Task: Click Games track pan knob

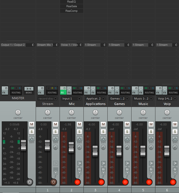Action: 119,112
